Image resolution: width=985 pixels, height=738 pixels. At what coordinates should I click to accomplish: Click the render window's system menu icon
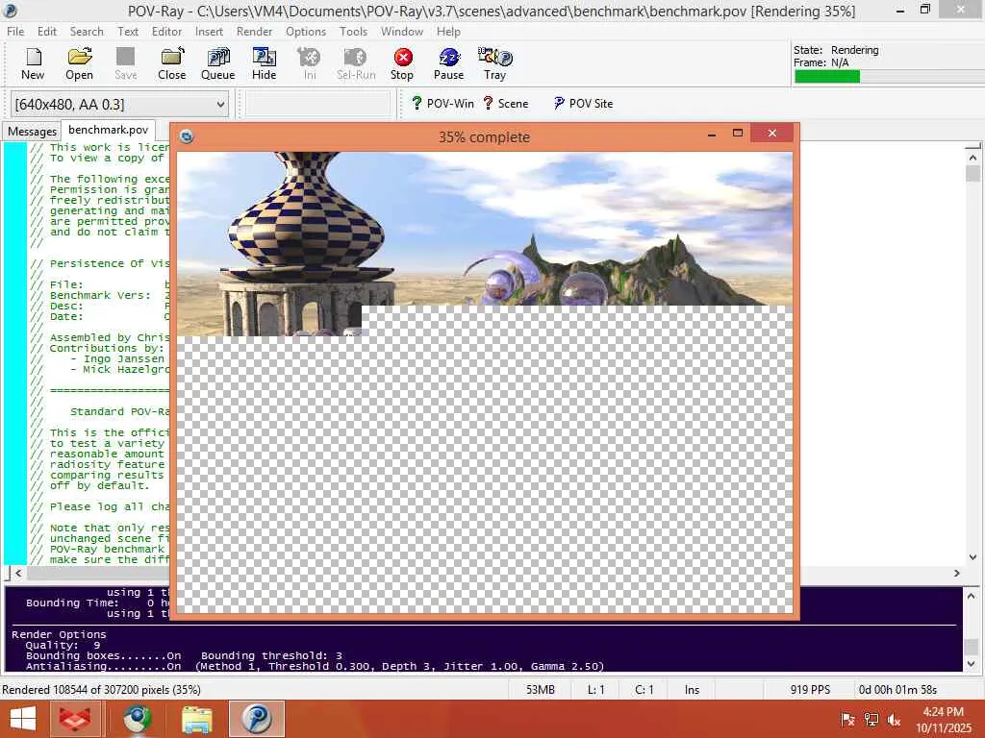pos(187,136)
